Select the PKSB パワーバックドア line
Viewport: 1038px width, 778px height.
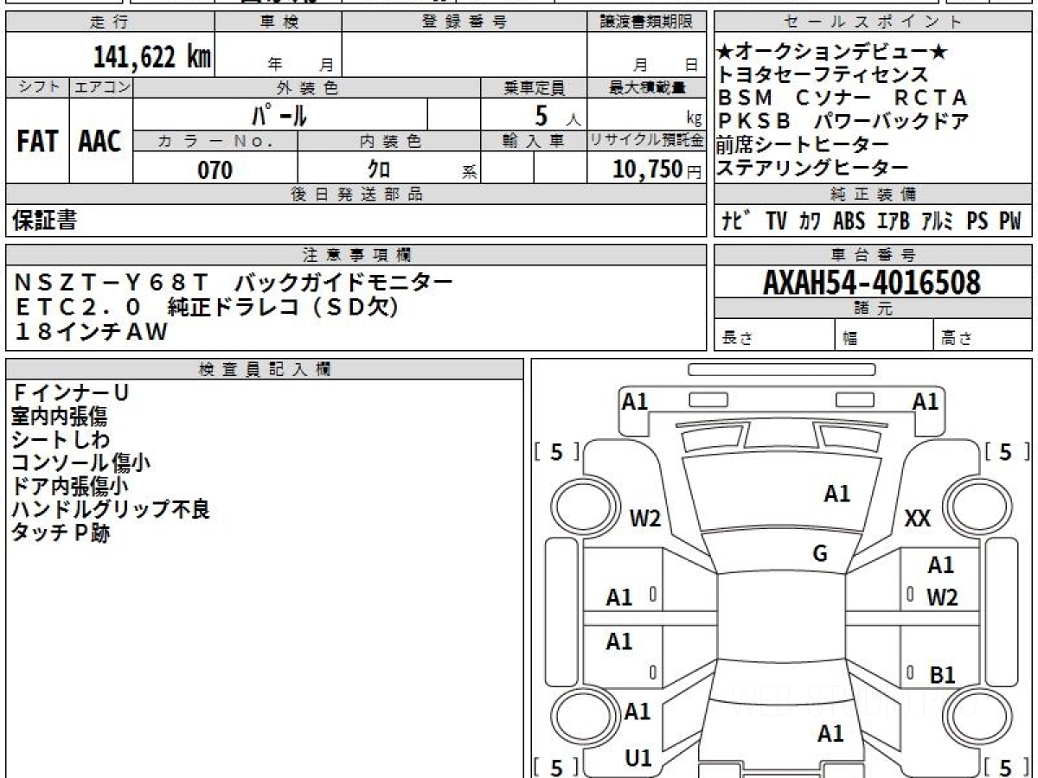843,122
